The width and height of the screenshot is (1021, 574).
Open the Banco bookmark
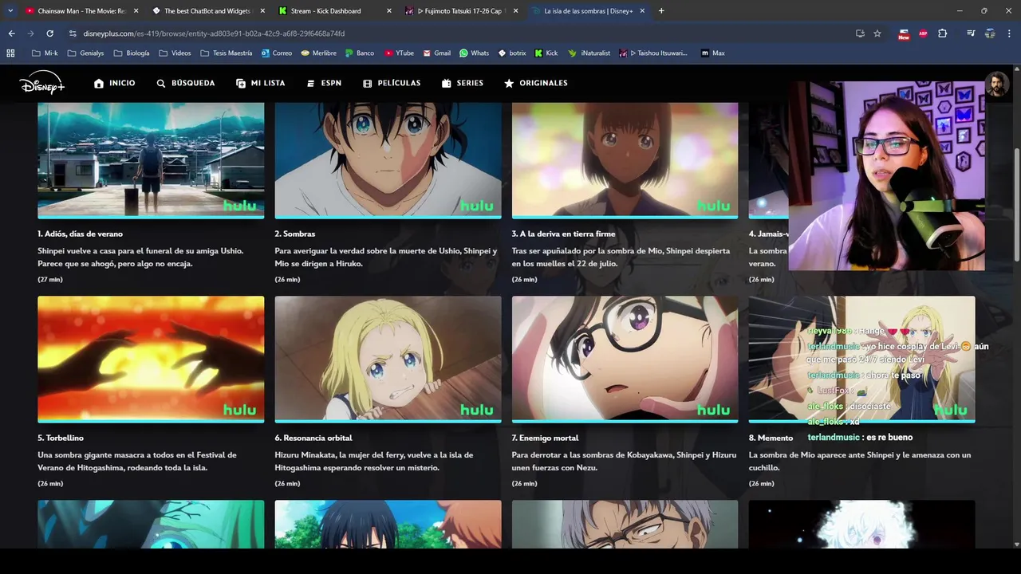point(360,53)
